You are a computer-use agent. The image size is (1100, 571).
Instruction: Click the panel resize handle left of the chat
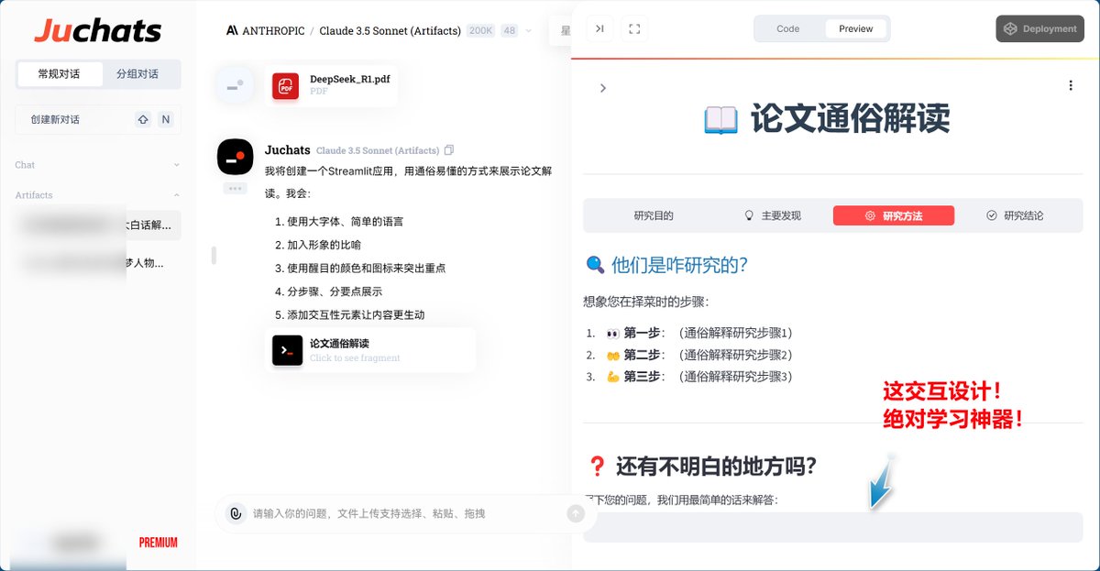point(214,256)
